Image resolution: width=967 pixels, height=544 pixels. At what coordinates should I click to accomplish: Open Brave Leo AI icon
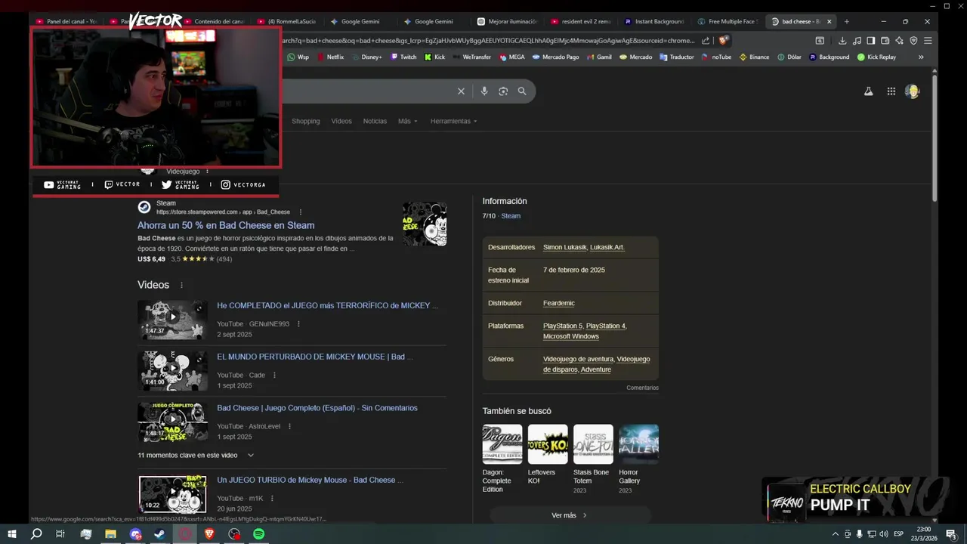899,40
